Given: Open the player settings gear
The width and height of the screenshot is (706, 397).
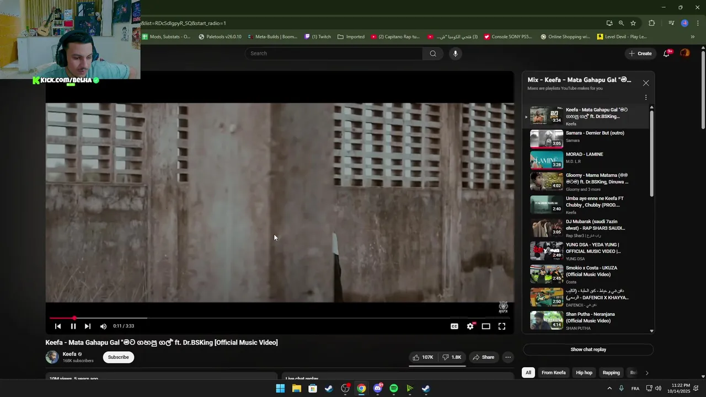Looking at the screenshot, I should [470, 326].
